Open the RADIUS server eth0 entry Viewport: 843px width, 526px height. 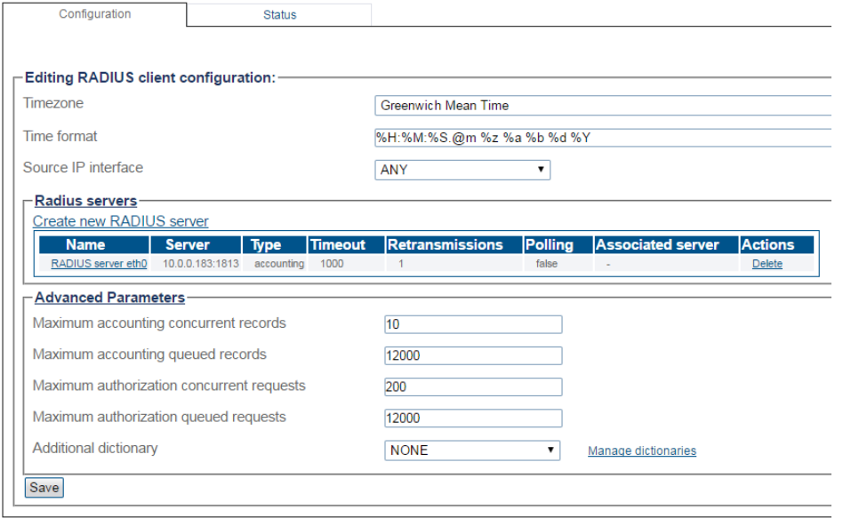pos(99,264)
